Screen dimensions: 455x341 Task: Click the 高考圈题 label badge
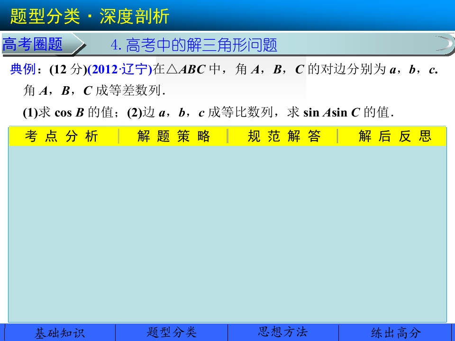tap(43, 45)
